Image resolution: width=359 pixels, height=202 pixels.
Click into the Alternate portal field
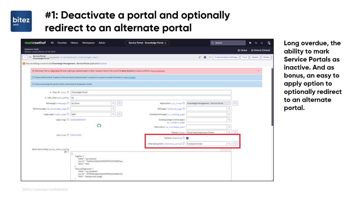click(207, 144)
